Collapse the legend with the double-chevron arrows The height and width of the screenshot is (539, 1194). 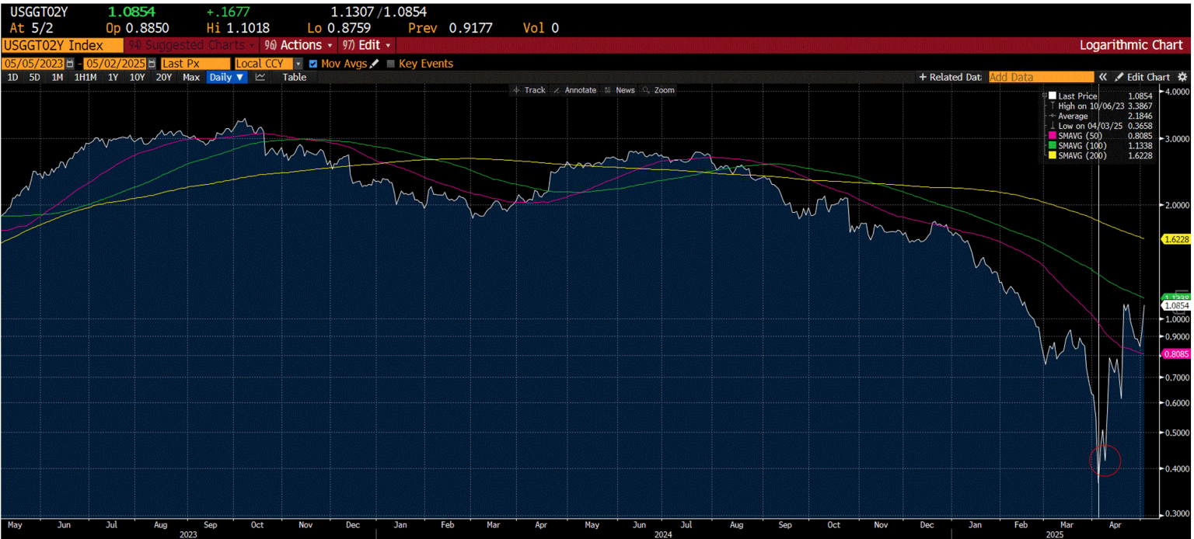[1102, 77]
